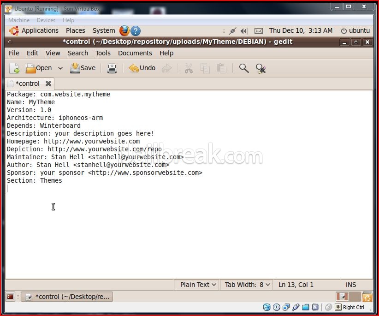The image size is (379, 316).
Task: Click the Find and Replace icon
Action: click(x=261, y=68)
